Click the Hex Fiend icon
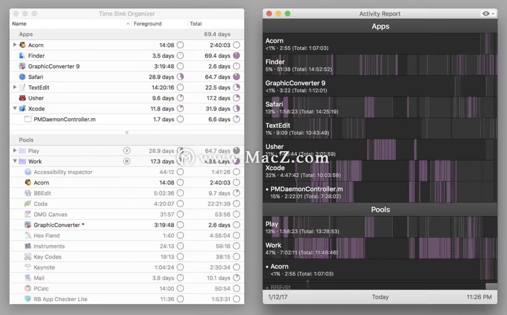The height and width of the screenshot is (315, 507). tap(28, 236)
